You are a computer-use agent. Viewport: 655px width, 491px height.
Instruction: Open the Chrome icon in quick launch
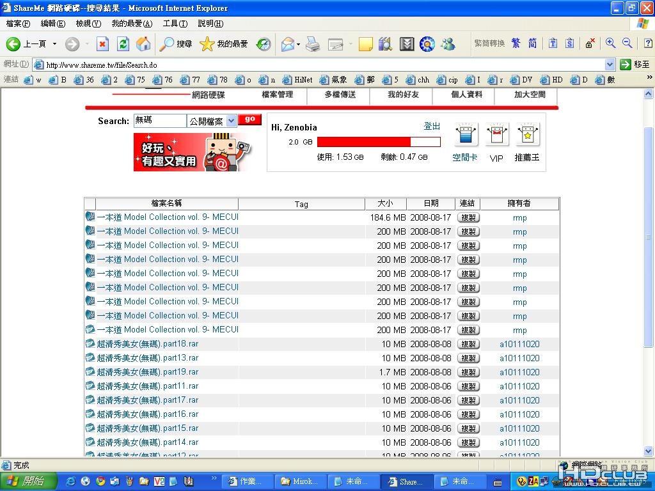tap(100, 481)
